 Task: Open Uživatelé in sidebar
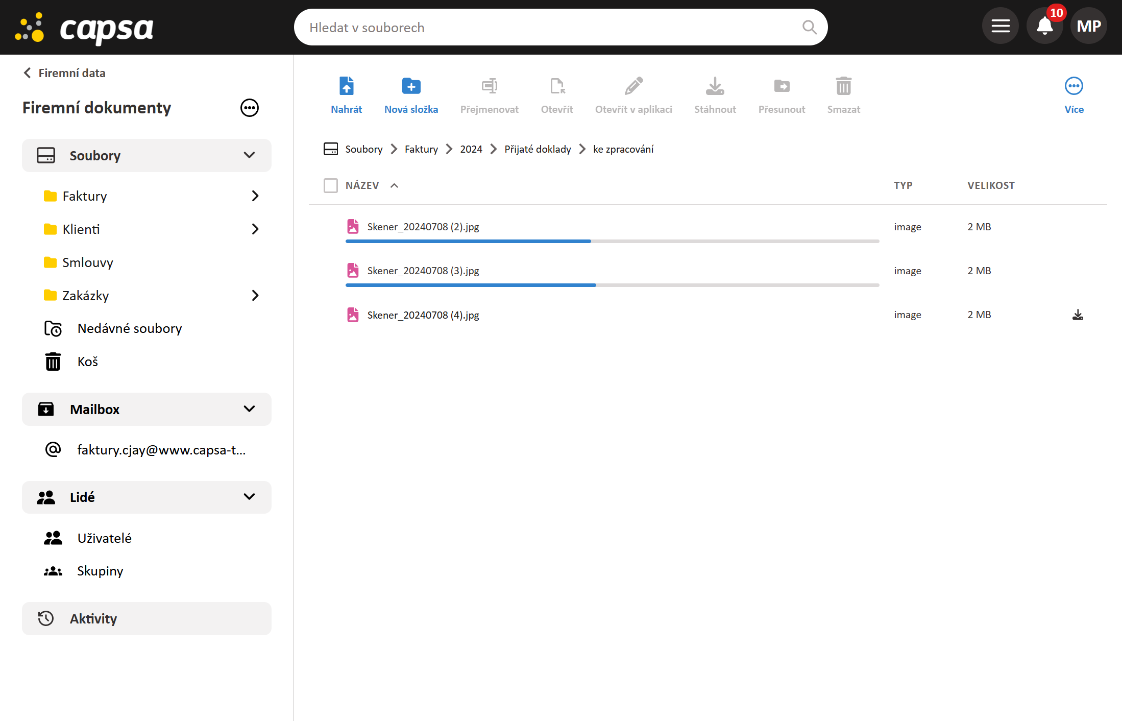coord(104,538)
